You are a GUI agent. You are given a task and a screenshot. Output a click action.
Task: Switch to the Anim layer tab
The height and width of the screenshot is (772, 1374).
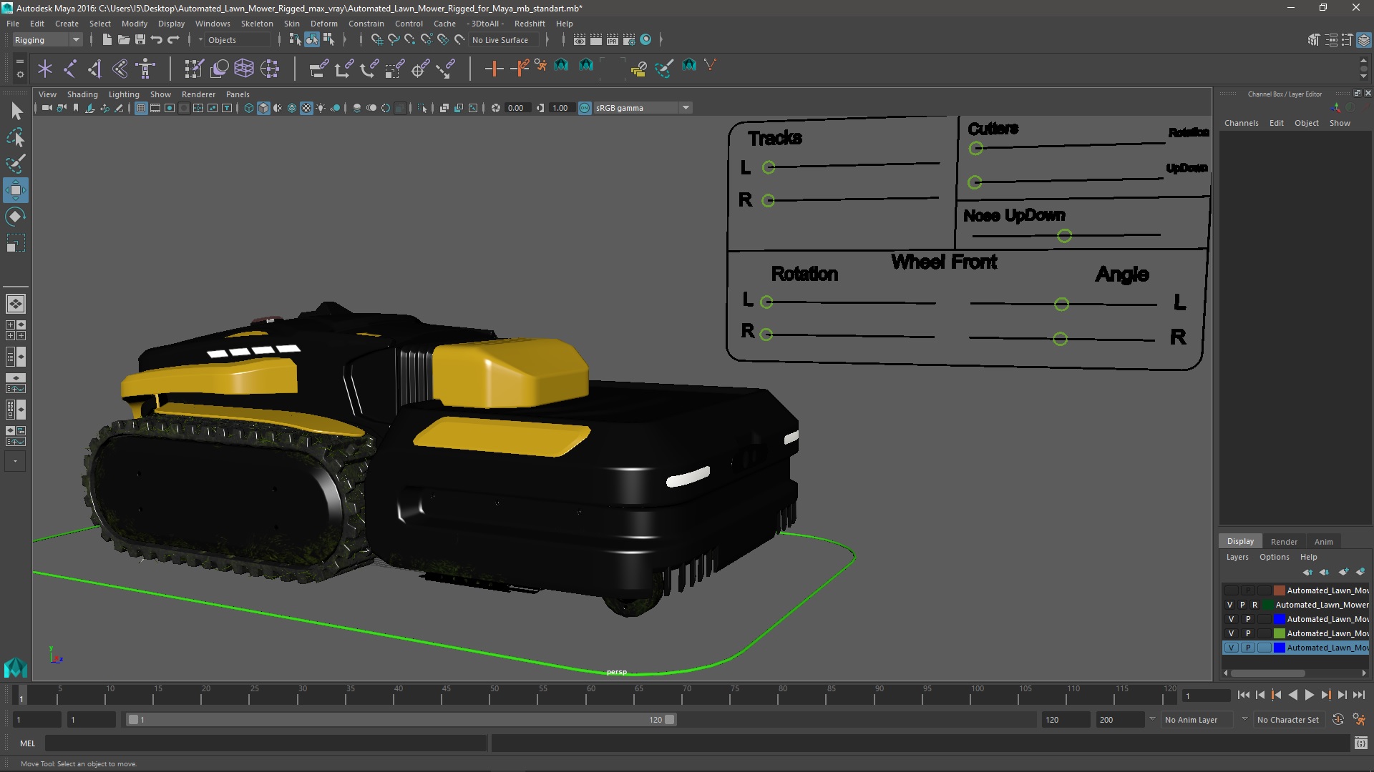tap(1323, 542)
